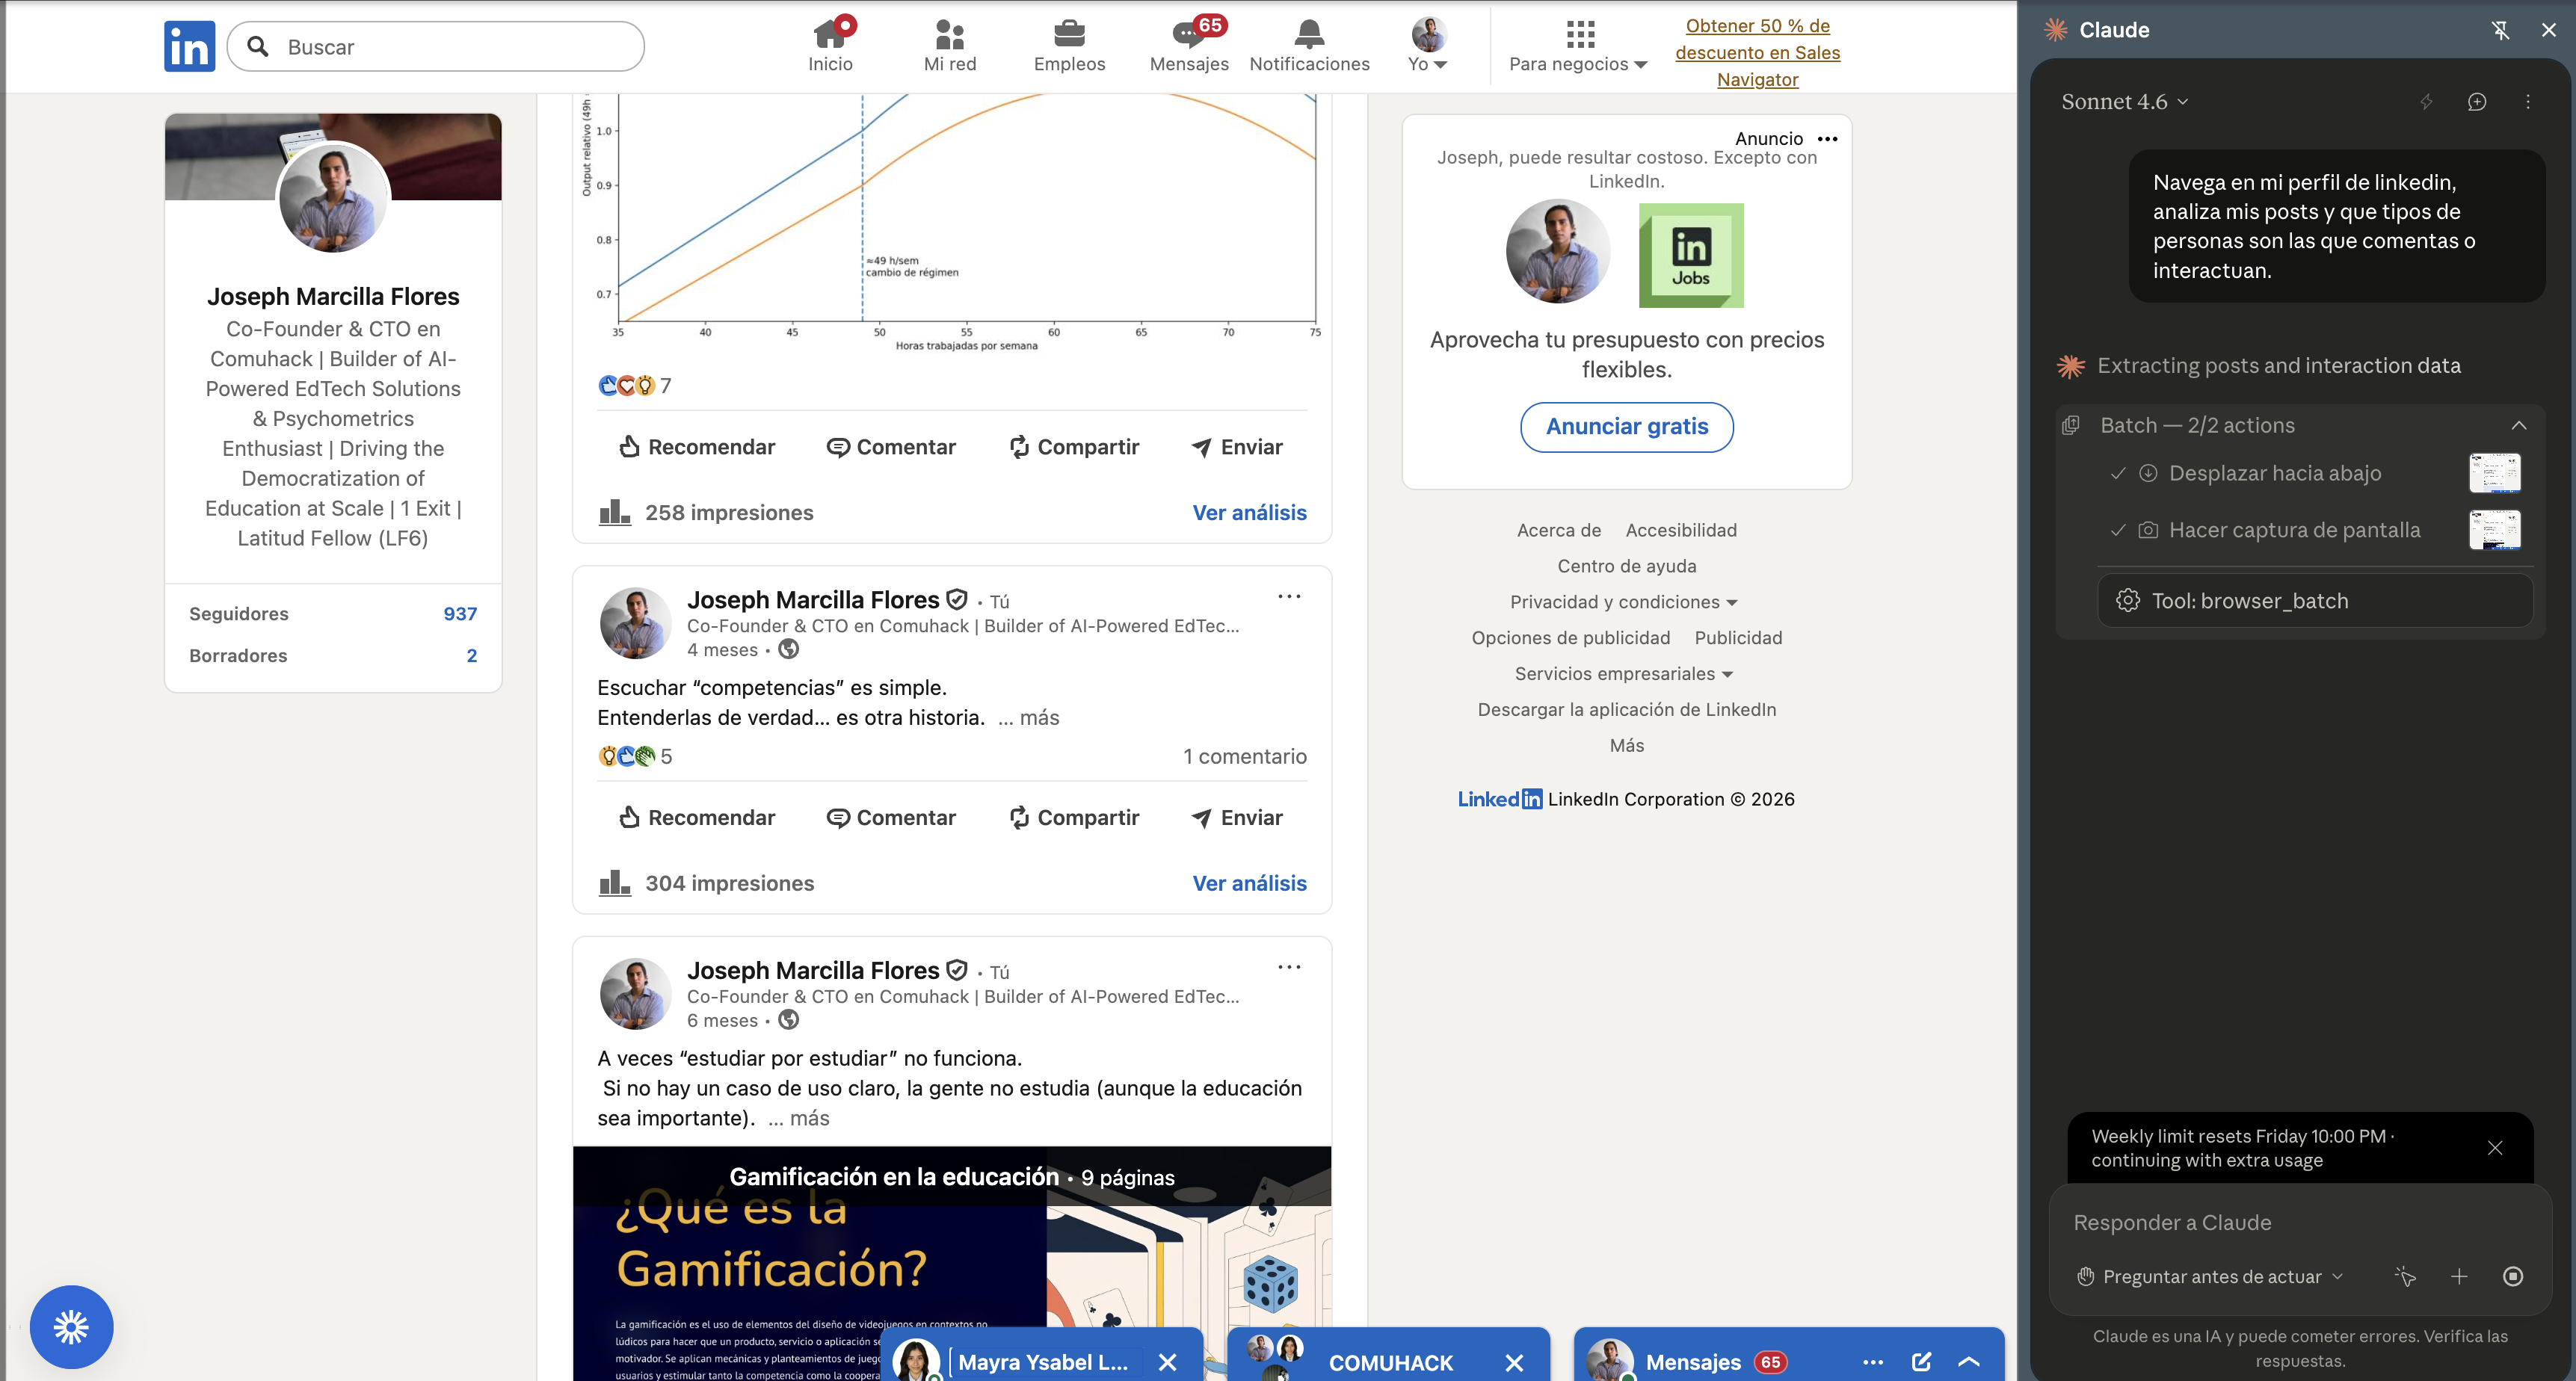Open Acerca de footer link

1558,530
